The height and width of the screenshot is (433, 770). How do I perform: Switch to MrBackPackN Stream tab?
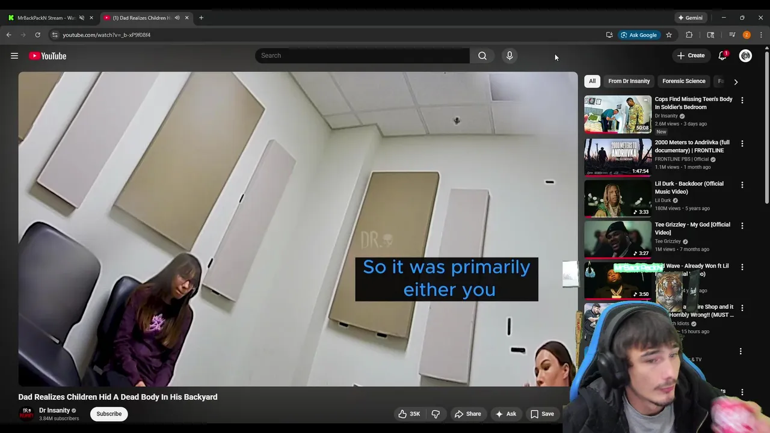click(46, 18)
